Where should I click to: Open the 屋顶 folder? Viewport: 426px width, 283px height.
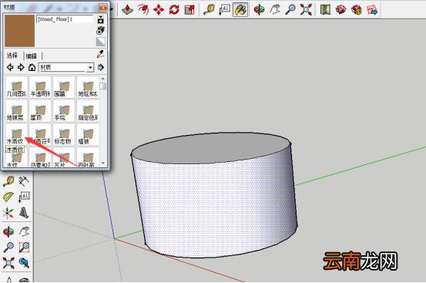coord(40,112)
